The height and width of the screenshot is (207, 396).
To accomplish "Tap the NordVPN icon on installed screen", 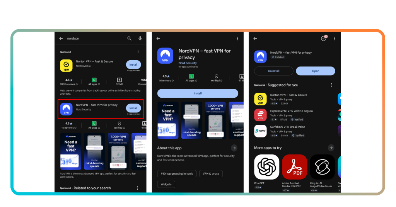I will click(x=260, y=56).
